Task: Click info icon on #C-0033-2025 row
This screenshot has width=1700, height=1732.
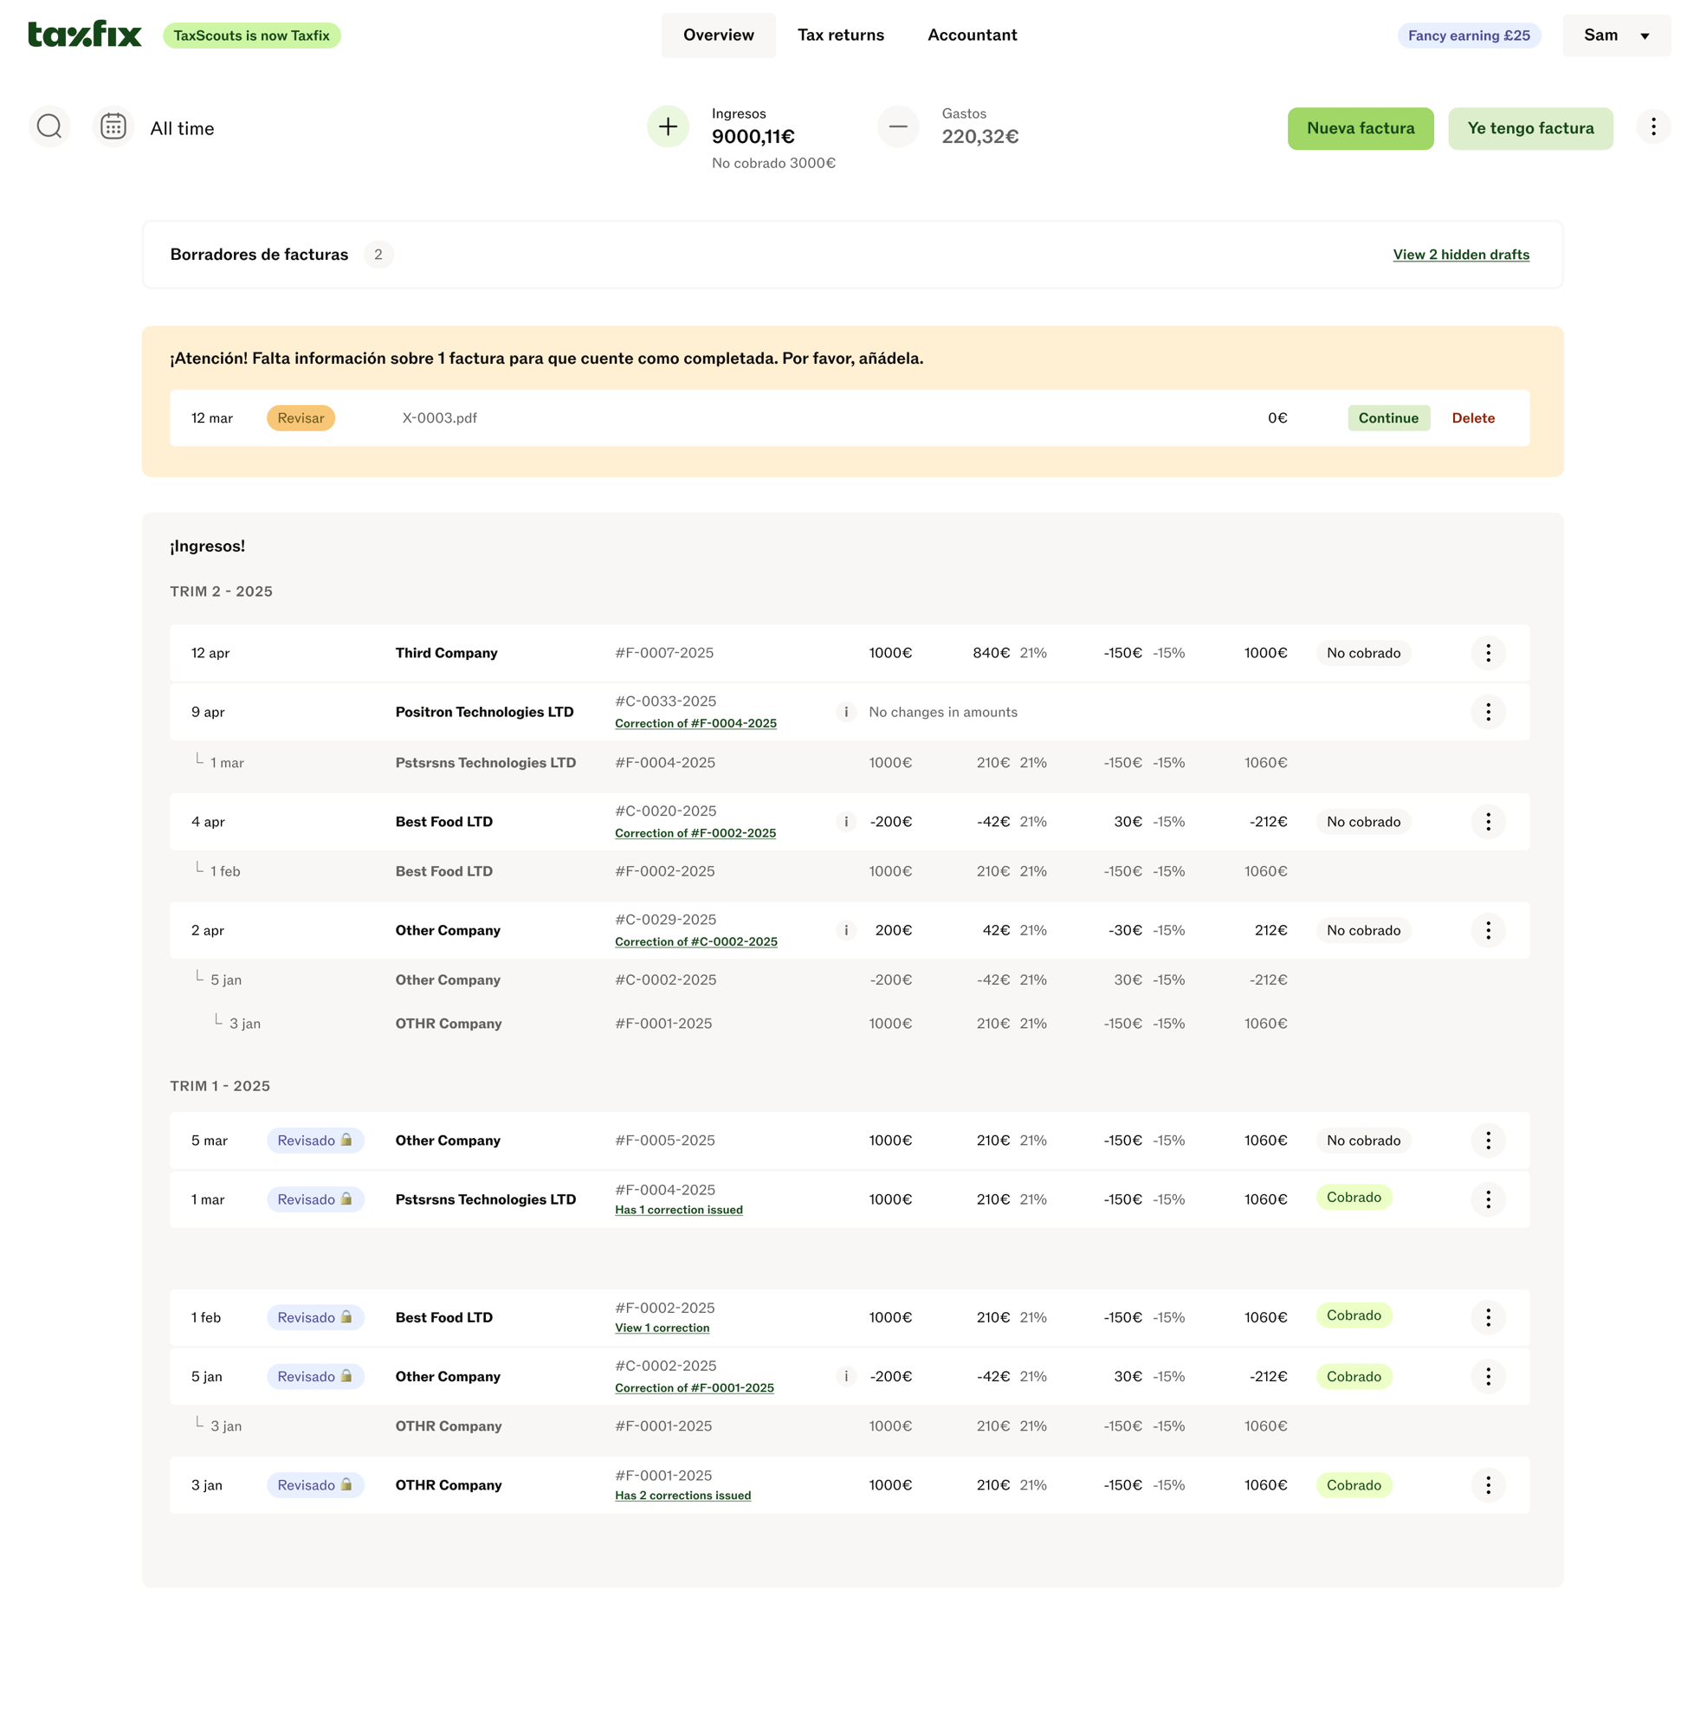Action: [x=845, y=712]
